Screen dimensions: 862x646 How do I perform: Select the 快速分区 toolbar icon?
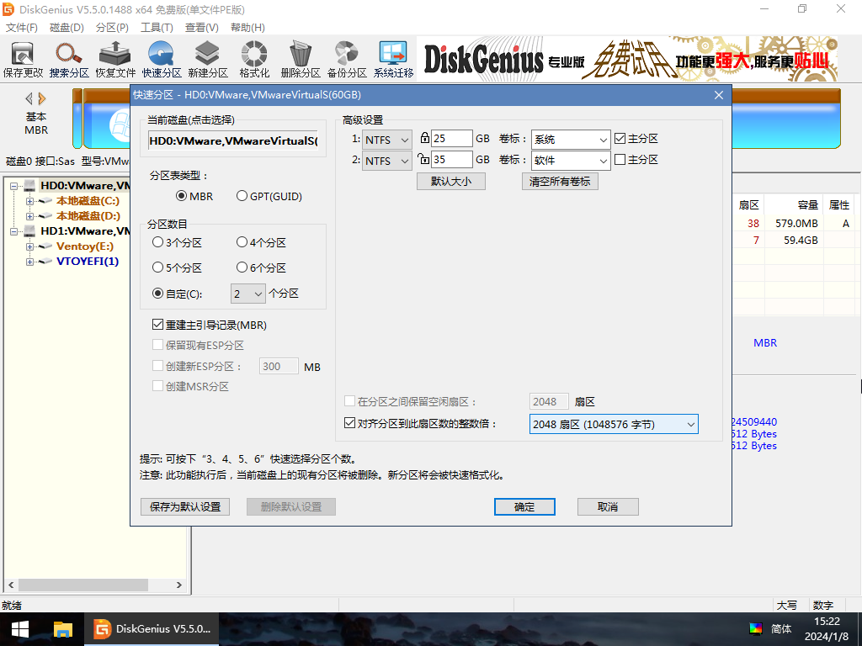click(x=160, y=57)
